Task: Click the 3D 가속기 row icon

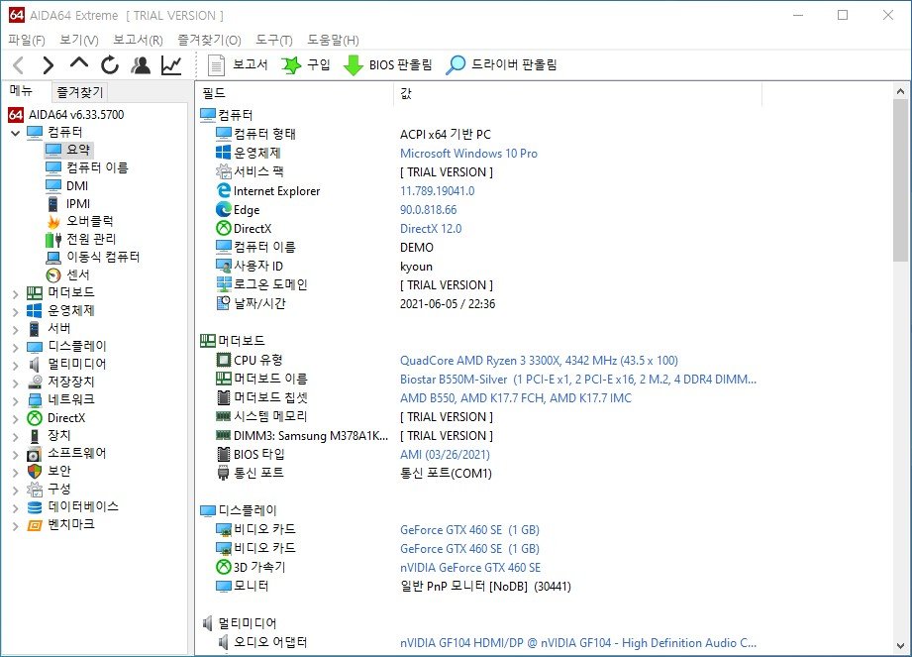Action: pos(224,567)
